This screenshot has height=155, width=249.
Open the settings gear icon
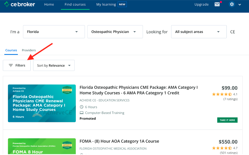[232, 4]
